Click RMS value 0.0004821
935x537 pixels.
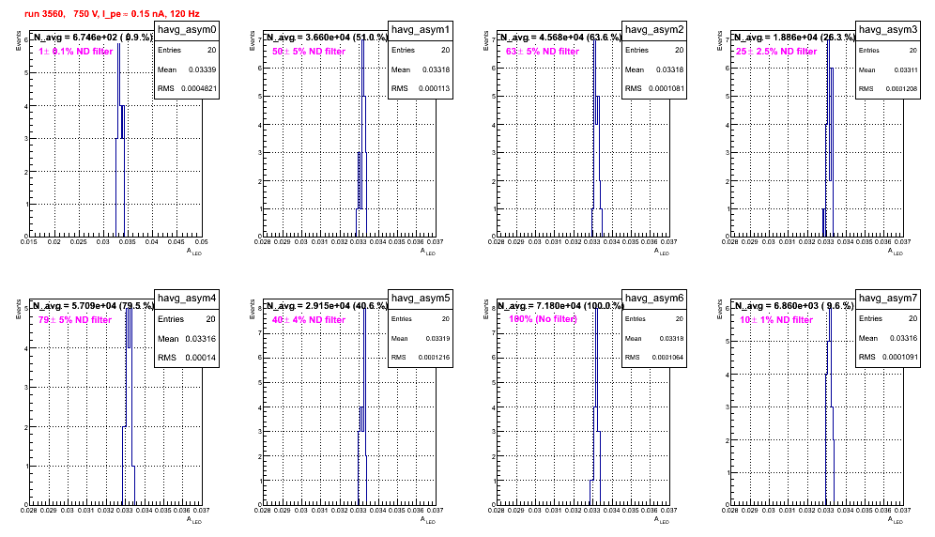[199, 88]
